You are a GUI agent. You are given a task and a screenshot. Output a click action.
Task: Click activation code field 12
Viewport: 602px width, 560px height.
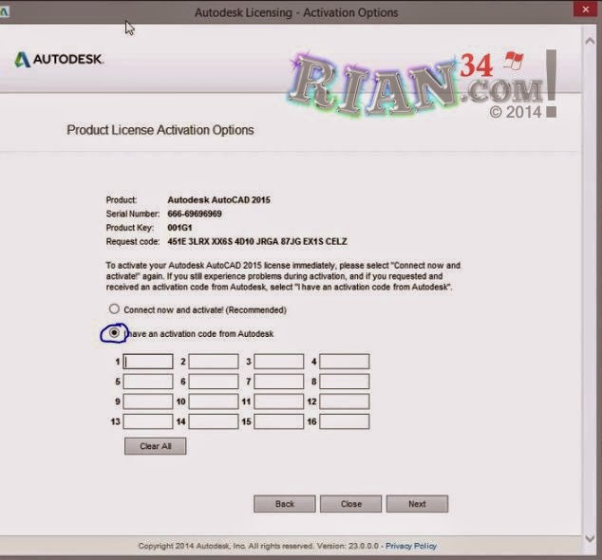[345, 401]
